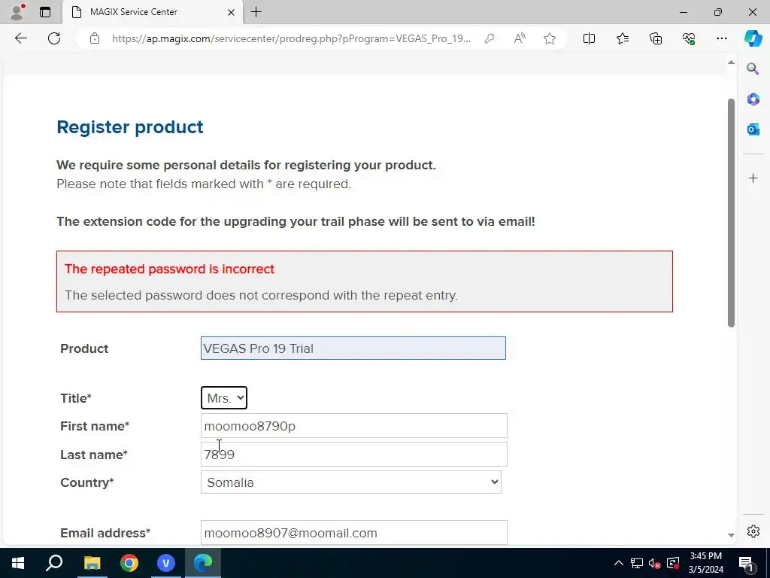Expand the Country dropdown showing Somalia
The image size is (770, 578).
pos(351,482)
